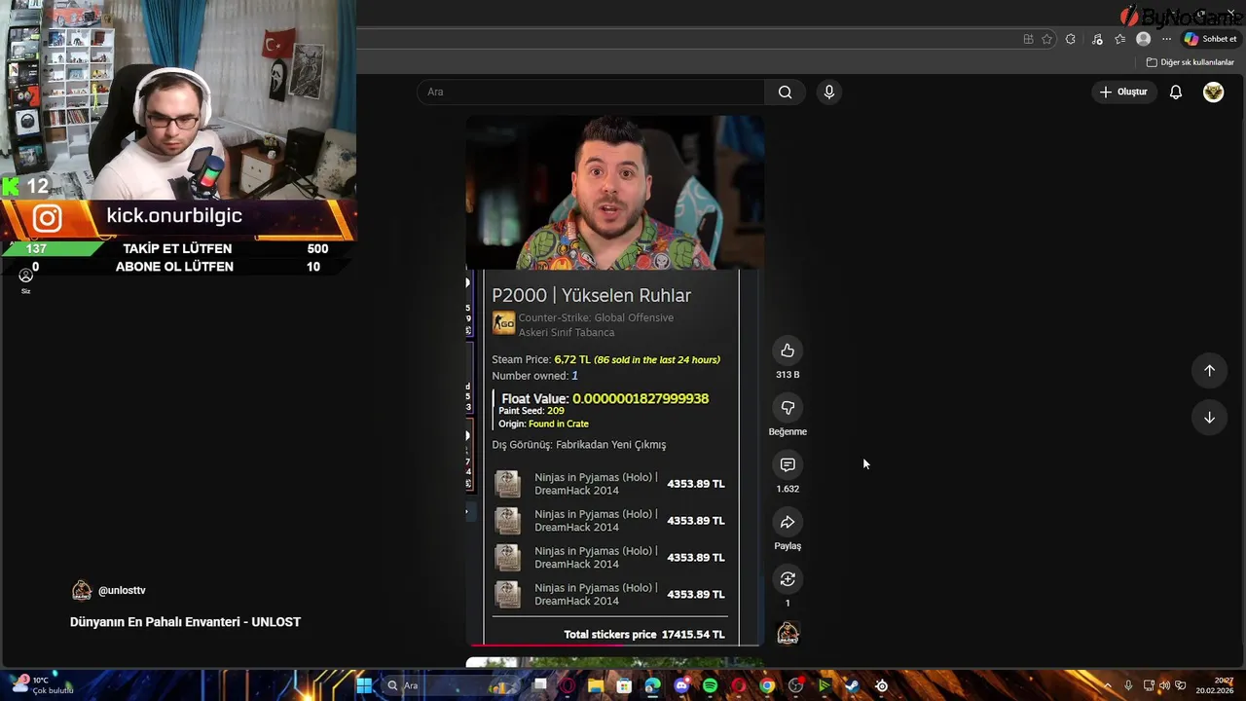Open Discord from the taskbar
This screenshot has height=701, width=1246.
tap(681, 685)
